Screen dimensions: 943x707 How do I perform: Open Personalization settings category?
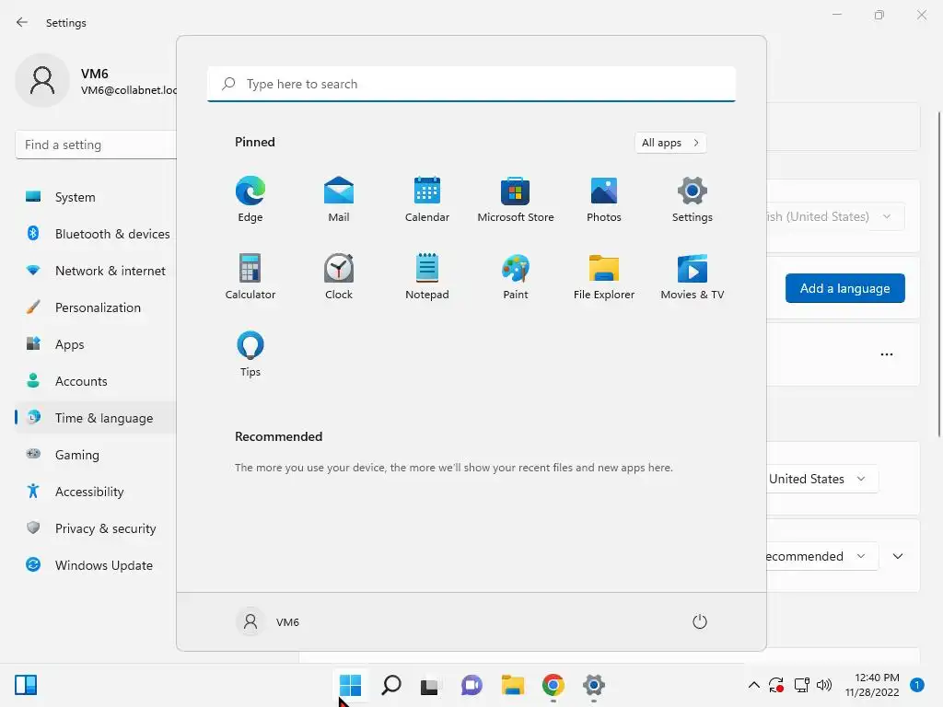click(96, 307)
